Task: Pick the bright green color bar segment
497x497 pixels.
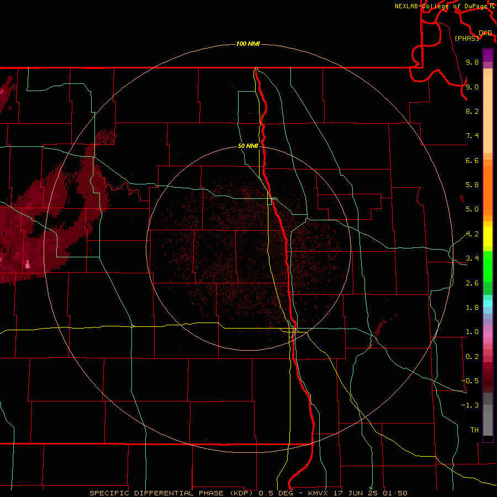Action: 488,266
